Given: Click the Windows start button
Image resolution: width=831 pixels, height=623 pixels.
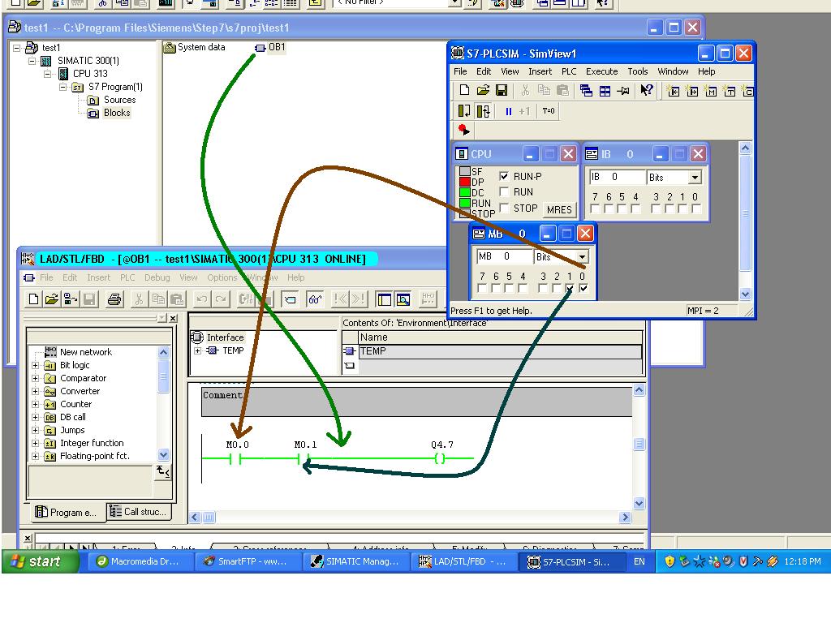Looking at the screenshot, I should [x=40, y=561].
